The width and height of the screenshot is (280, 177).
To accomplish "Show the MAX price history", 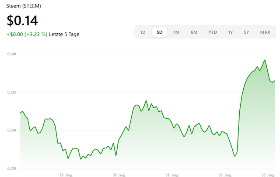I will pos(265,32).
